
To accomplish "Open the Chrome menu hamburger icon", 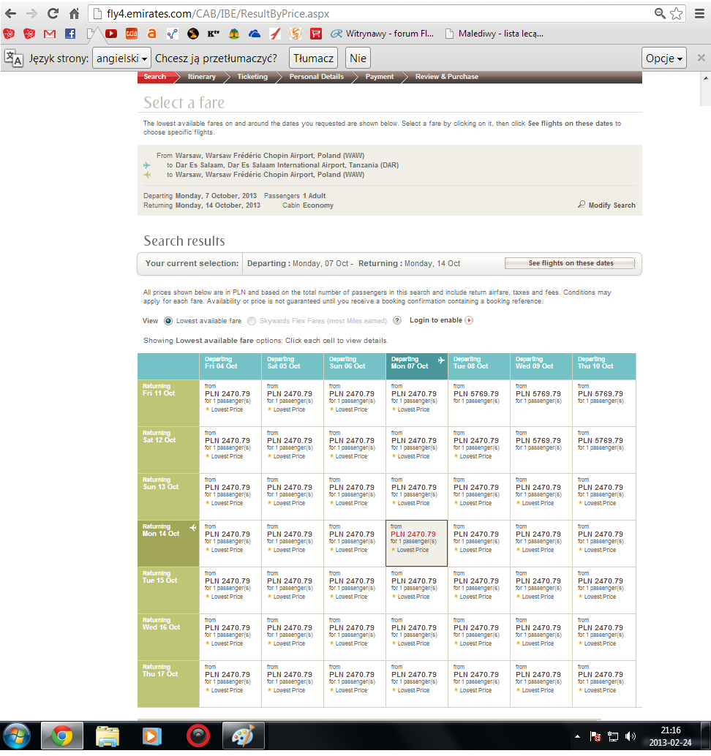I will pyautogui.click(x=699, y=13).
